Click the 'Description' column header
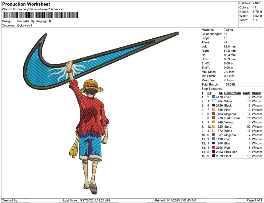 tap(232, 93)
